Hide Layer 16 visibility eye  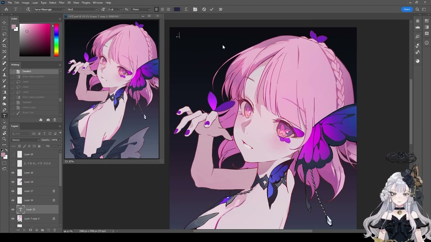[13, 200]
